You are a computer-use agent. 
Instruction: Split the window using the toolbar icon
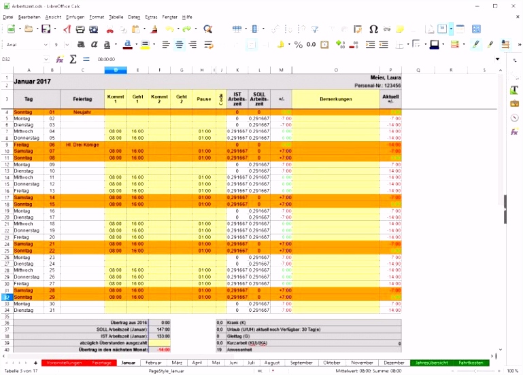[460, 29]
